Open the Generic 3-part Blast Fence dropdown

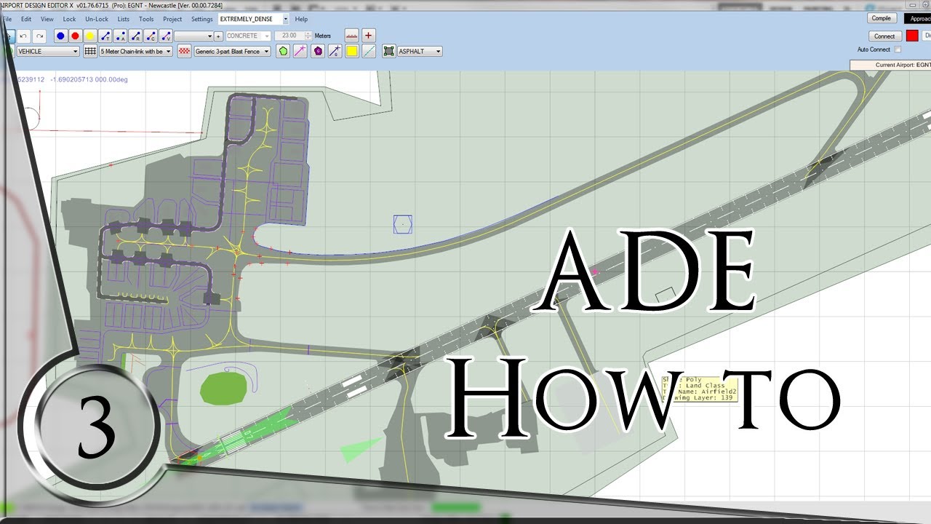[x=232, y=52]
